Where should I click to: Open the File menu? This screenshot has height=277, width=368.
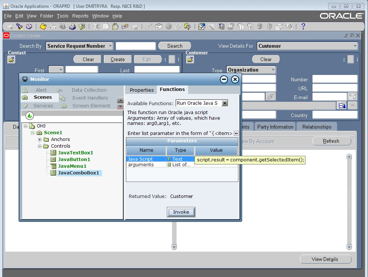[x=8, y=16]
